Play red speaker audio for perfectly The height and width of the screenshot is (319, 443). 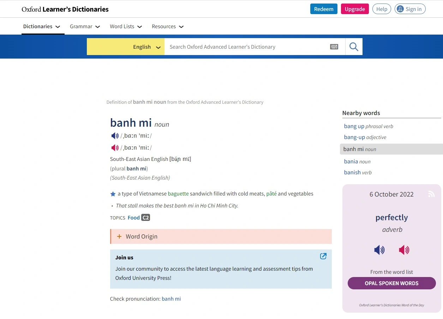click(x=404, y=250)
